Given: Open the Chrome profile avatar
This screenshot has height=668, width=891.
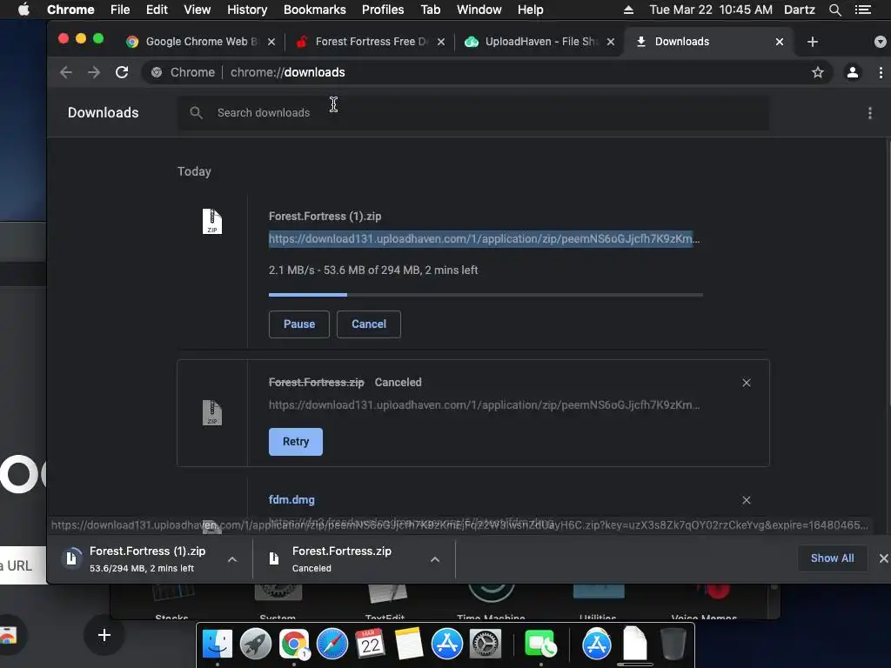Looking at the screenshot, I should 853,72.
